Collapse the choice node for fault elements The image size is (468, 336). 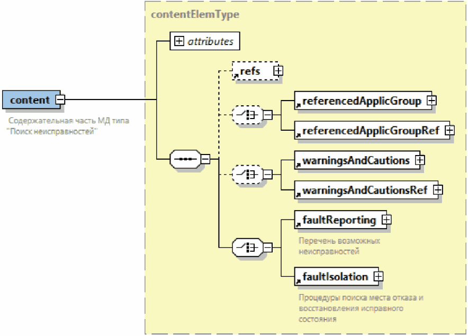pos(267,247)
